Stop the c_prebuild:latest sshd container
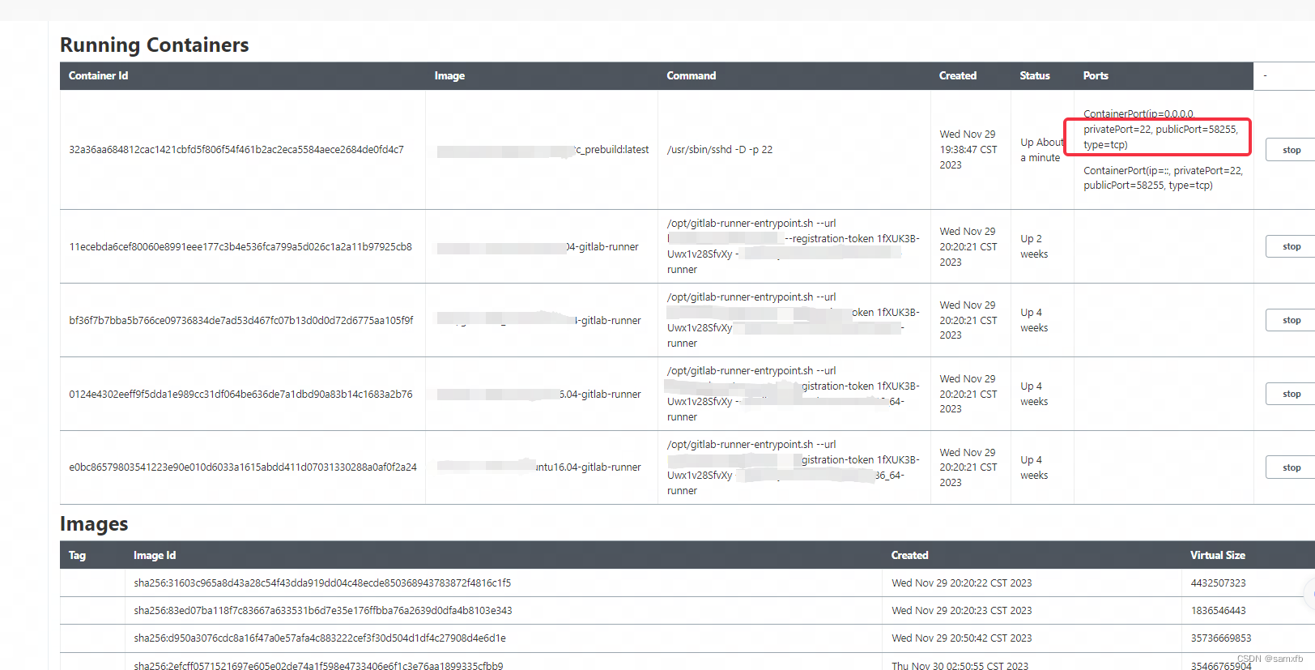The width and height of the screenshot is (1315, 670). click(x=1292, y=150)
